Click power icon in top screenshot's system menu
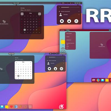The image size is (111, 111). [x=76, y=21]
